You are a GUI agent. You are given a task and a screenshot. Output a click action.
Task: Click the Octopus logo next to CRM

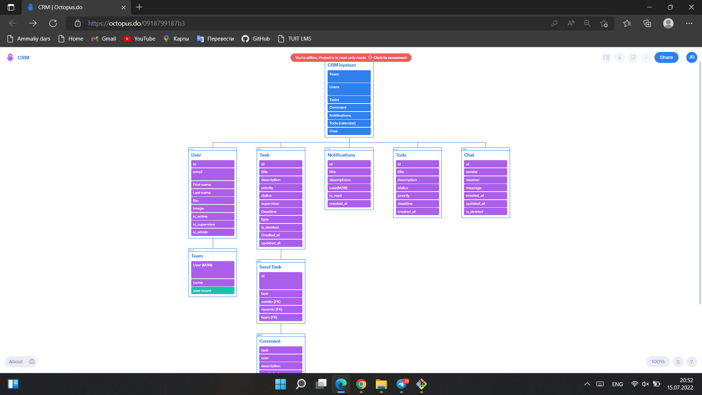coord(10,57)
